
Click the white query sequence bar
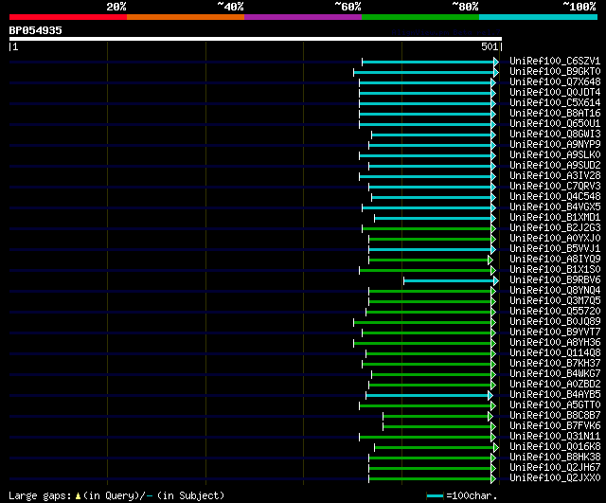pyautogui.click(x=256, y=39)
